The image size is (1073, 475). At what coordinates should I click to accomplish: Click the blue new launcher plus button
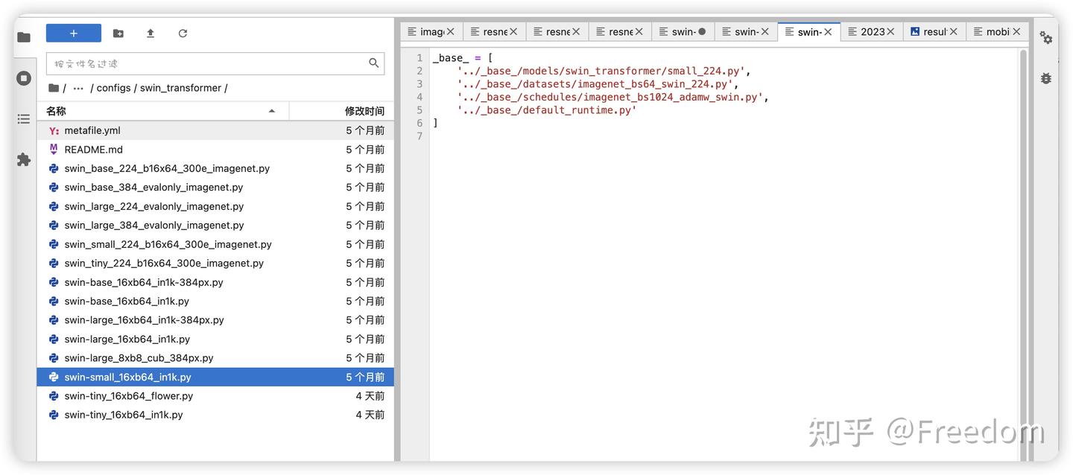pyautogui.click(x=74, y=34)
